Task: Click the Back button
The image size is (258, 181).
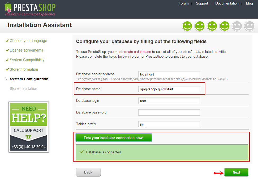Action: [88, 172]
